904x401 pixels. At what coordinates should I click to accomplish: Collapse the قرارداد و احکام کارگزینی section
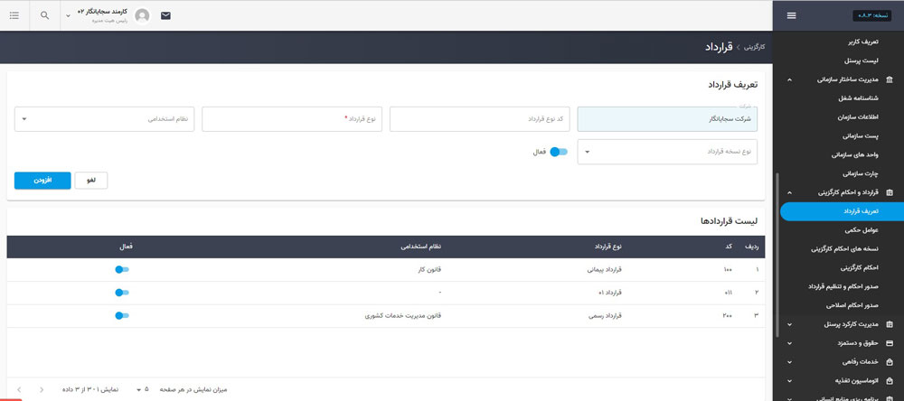click(790, 192)
